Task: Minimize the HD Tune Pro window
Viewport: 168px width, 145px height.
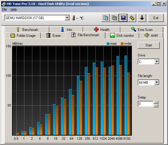Action: pos(154,4)
